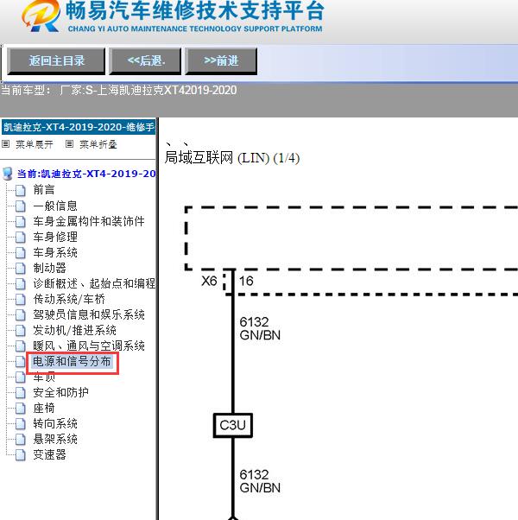The width and height of the screenshot is (518, 520).
Task: Click the page icon next to 车身系统
Action: click(x=20, y=253)
